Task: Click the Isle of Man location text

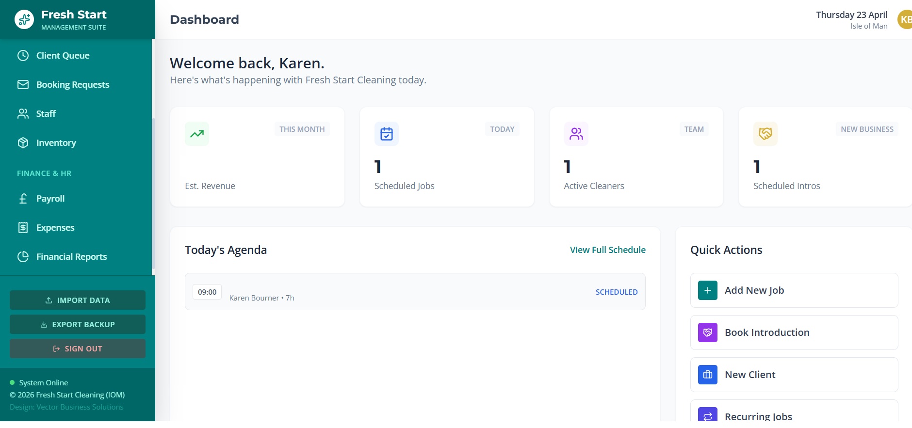Action: [x=869, y=26]
